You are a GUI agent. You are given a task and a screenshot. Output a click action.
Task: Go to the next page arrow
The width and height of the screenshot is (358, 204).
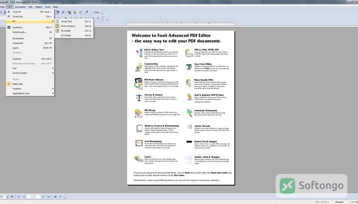43,197
